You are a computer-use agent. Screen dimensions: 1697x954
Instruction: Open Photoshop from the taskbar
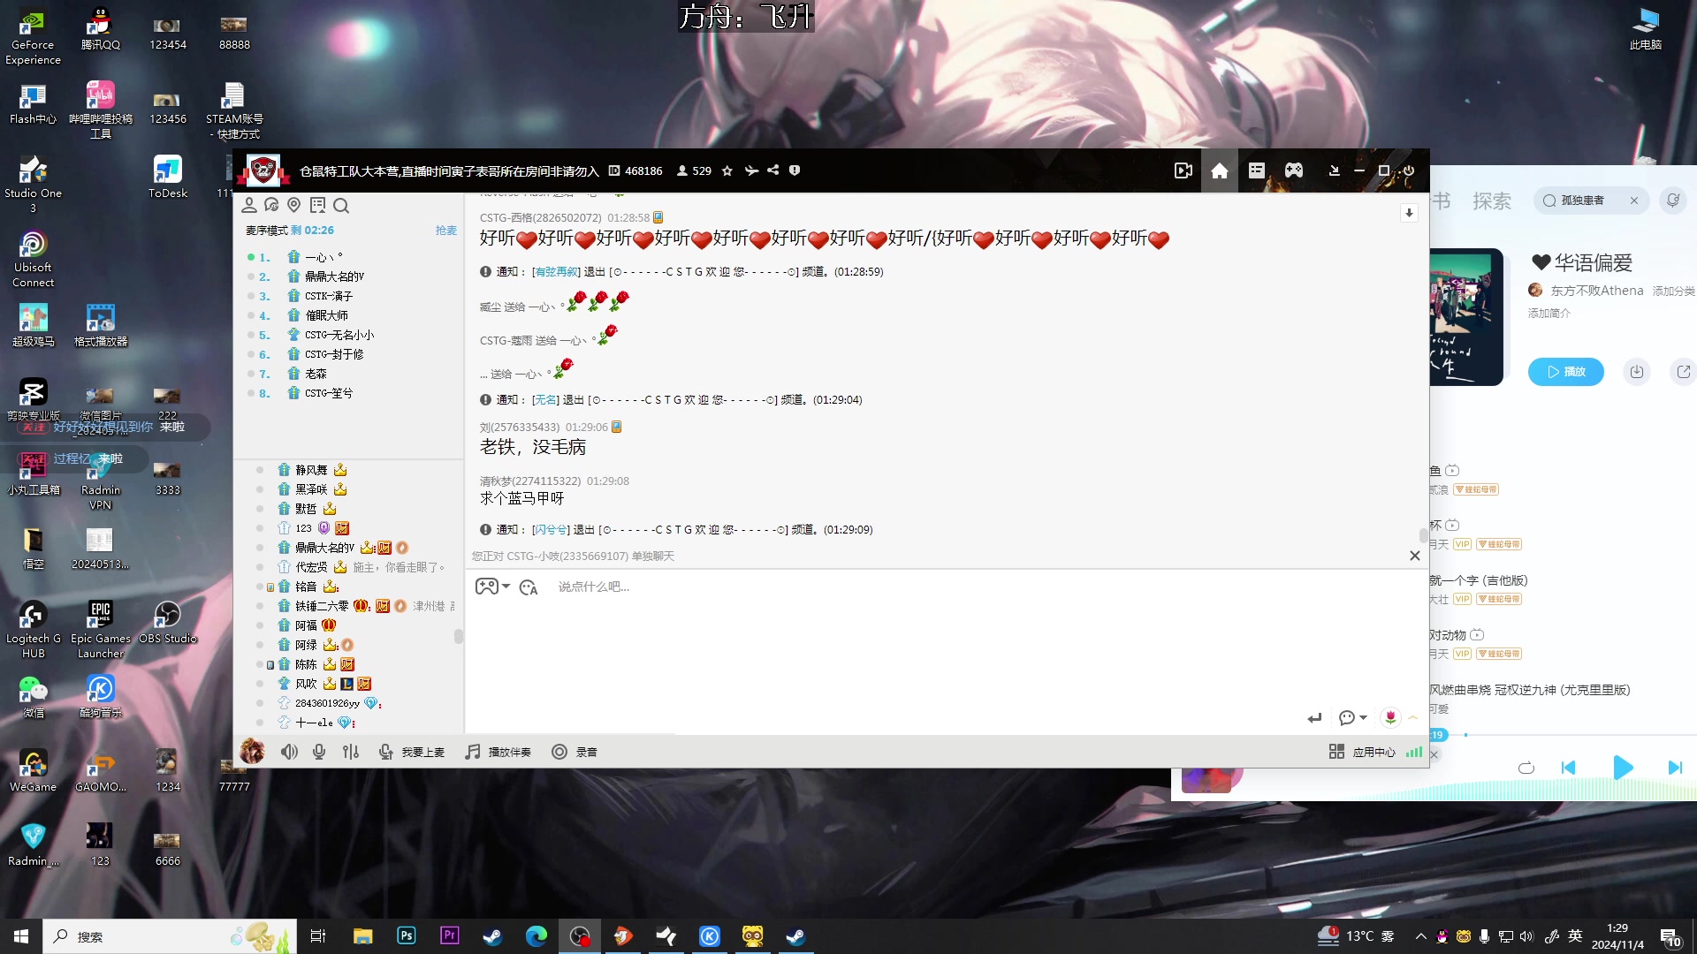[406, 936]
